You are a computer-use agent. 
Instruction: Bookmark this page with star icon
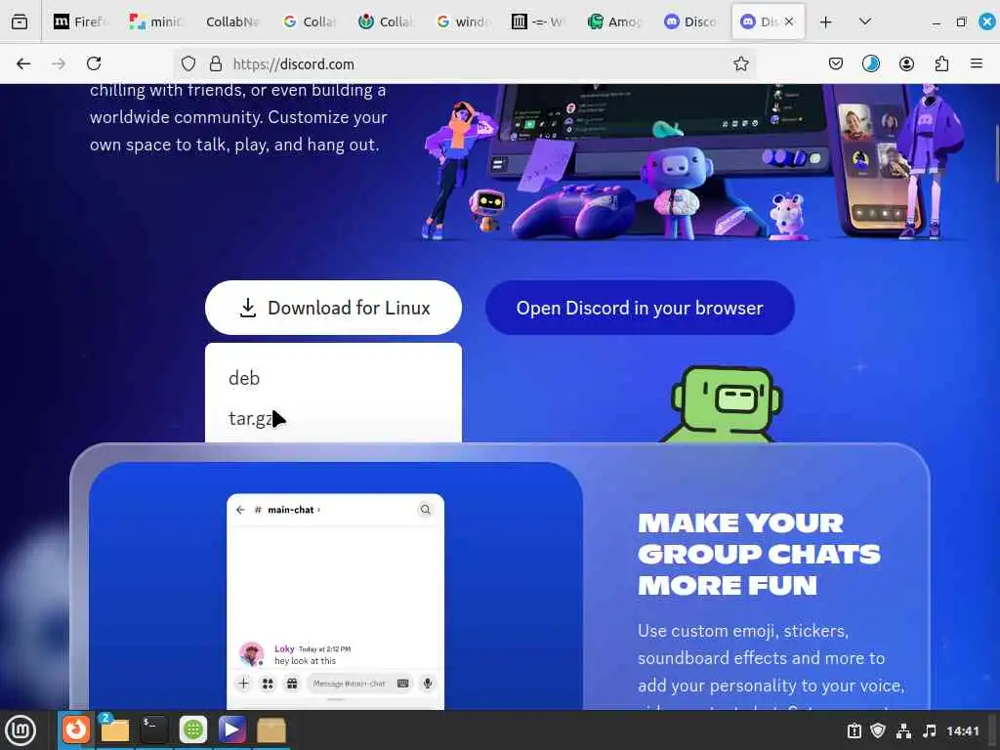pyautogui.click(x=740, y=63)
